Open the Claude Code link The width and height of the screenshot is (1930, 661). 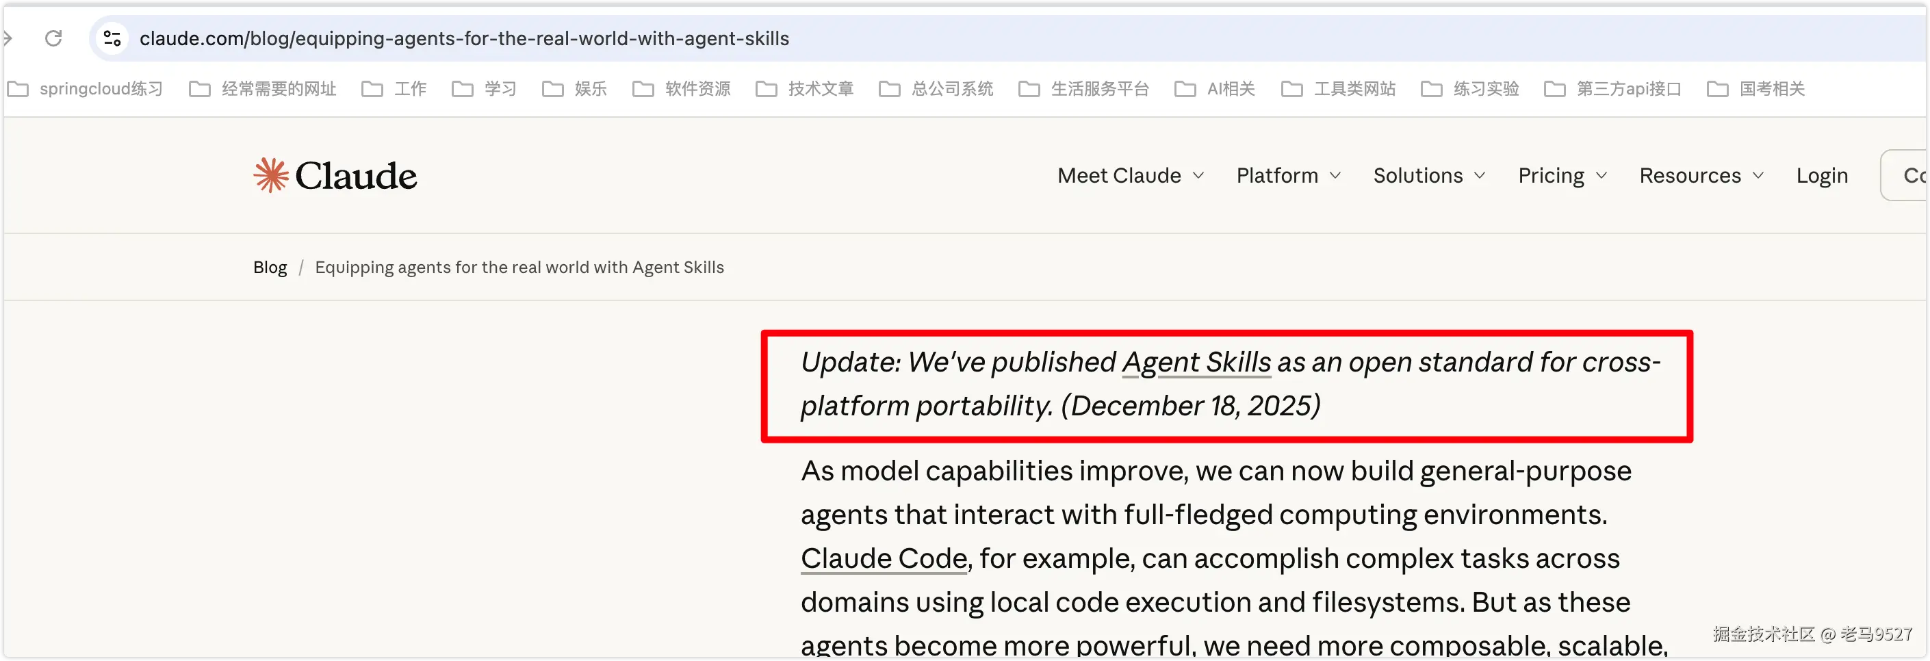click(884, 558)
